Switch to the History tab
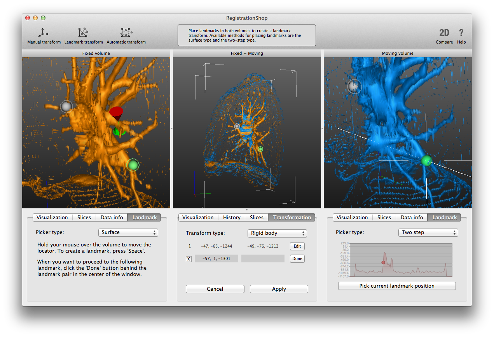The width and height of the screenshot is (494, 337). point(232,218)
